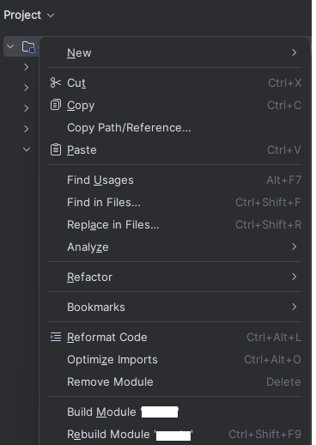This screenshot has height=445, width=316.
Task: Select Find Usages
Action: pos(174,180)
